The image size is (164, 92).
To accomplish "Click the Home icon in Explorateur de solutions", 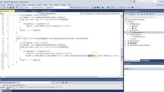I will click(x=131, y=14).
